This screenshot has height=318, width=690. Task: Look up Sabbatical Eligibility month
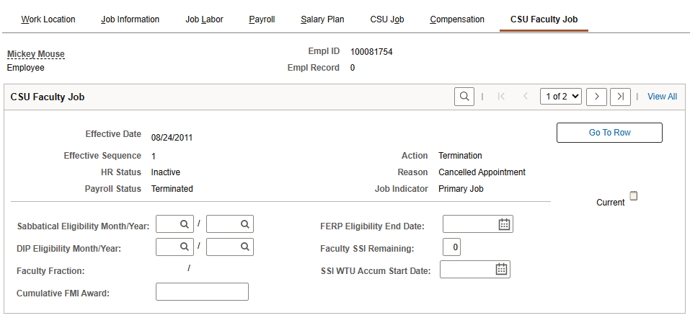(184, 224)
